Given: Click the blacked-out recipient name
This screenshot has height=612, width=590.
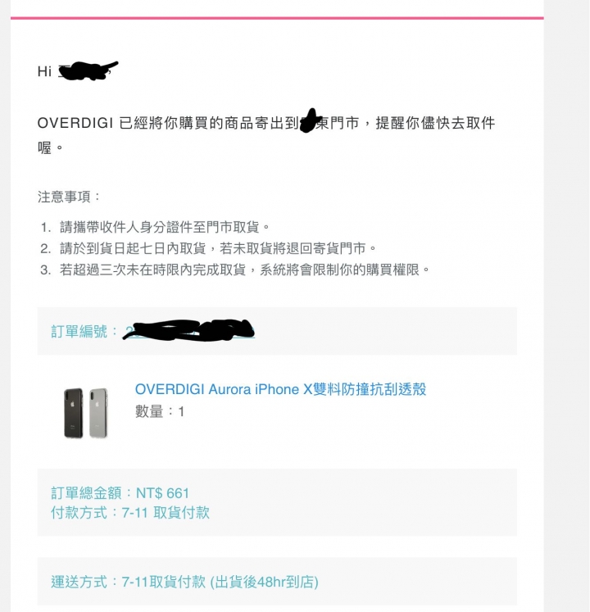Looking at the screenshot, I should point(88,70).
